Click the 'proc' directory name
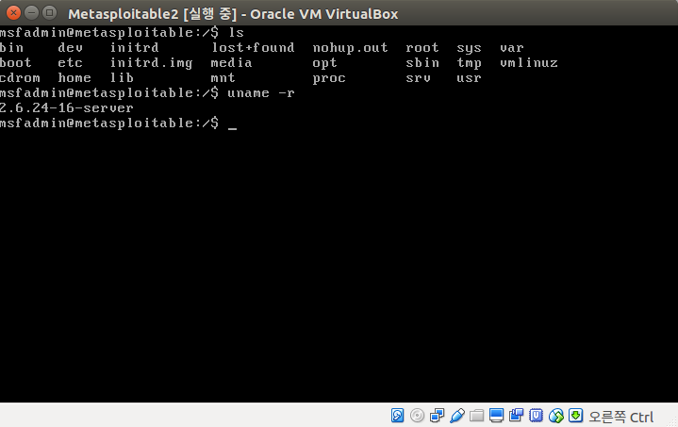 pos(329,78)
